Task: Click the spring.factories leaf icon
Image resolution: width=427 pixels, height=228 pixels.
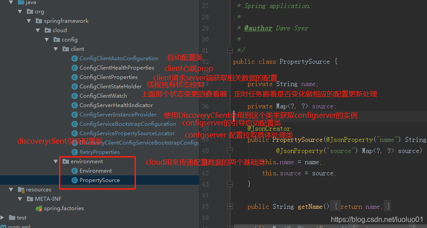Action: point(39,208)
